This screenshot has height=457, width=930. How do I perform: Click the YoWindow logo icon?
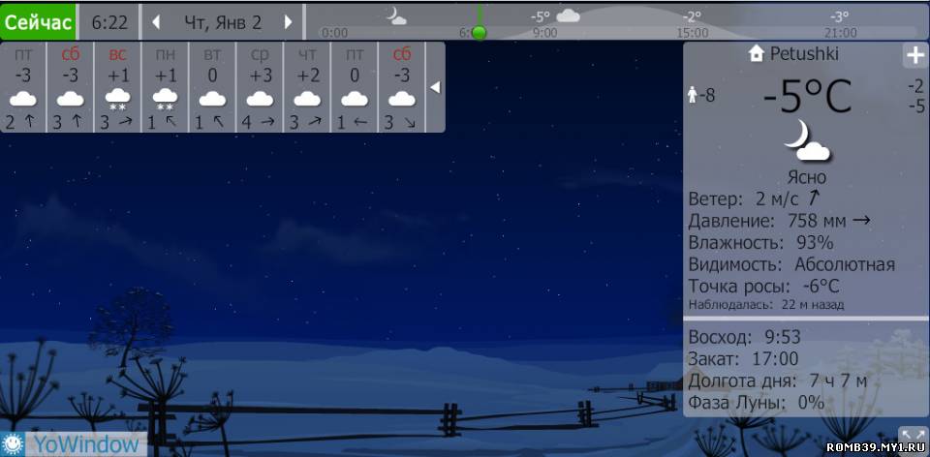point(14,444)
